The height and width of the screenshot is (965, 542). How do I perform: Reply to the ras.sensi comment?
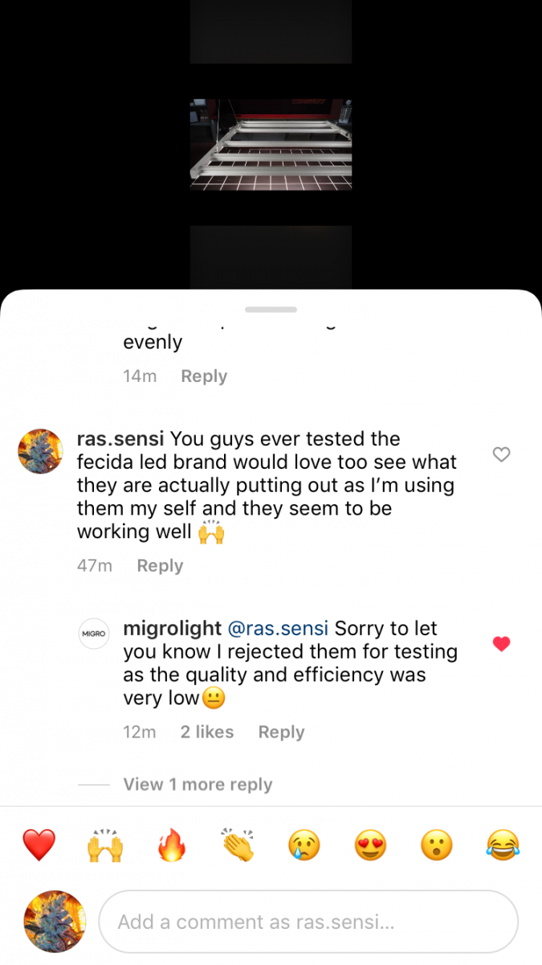(160, 565)
